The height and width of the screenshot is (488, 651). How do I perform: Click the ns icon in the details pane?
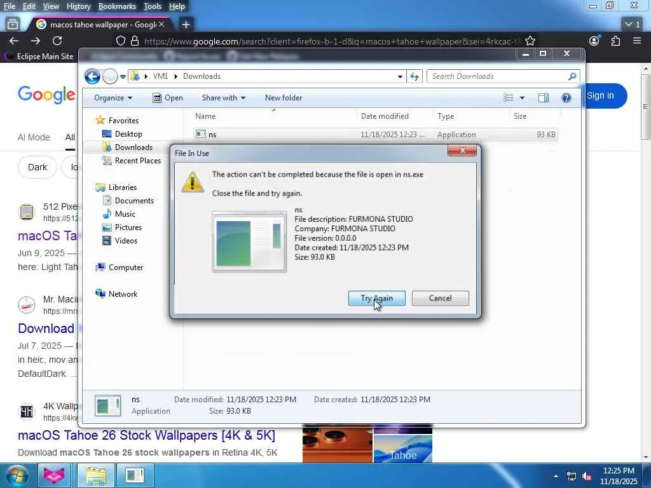(108, 405)
